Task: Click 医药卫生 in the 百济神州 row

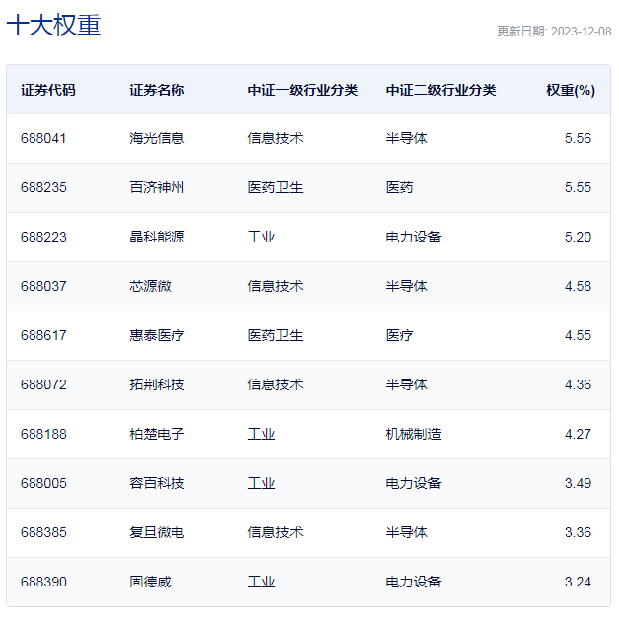Action: [275, 187]
